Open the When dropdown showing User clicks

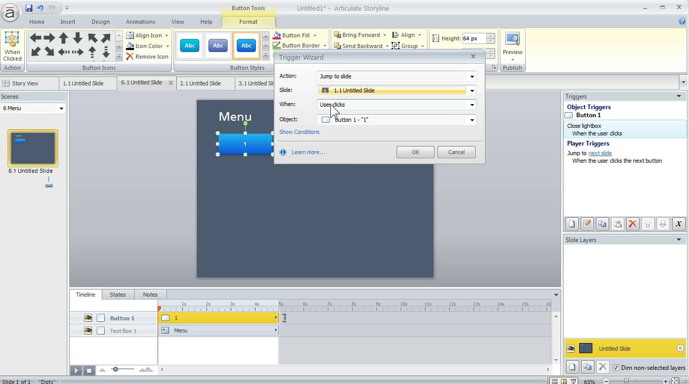(472, 105)
